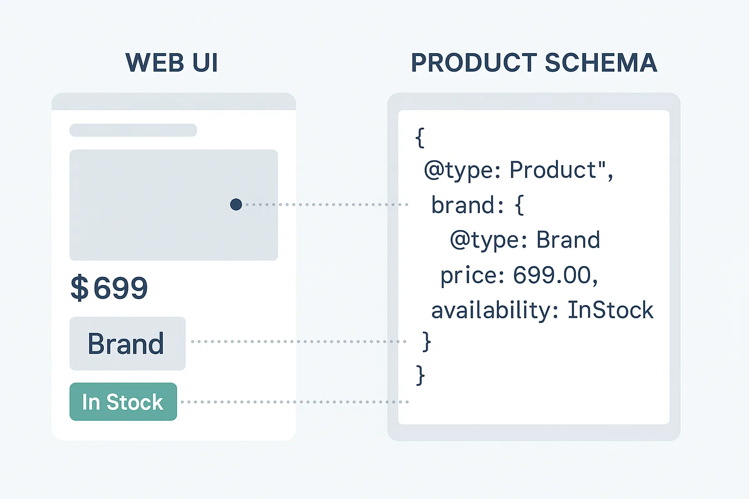The width and height of the screenshot is (749, 499).
Task: Click the web UI window's gray title bar
Action: [x=174, y=101]
